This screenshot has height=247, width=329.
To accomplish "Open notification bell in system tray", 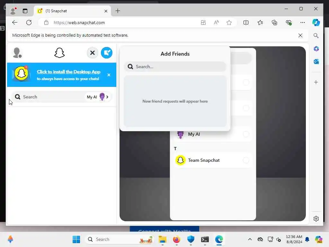I will click(x=307, y=239).
